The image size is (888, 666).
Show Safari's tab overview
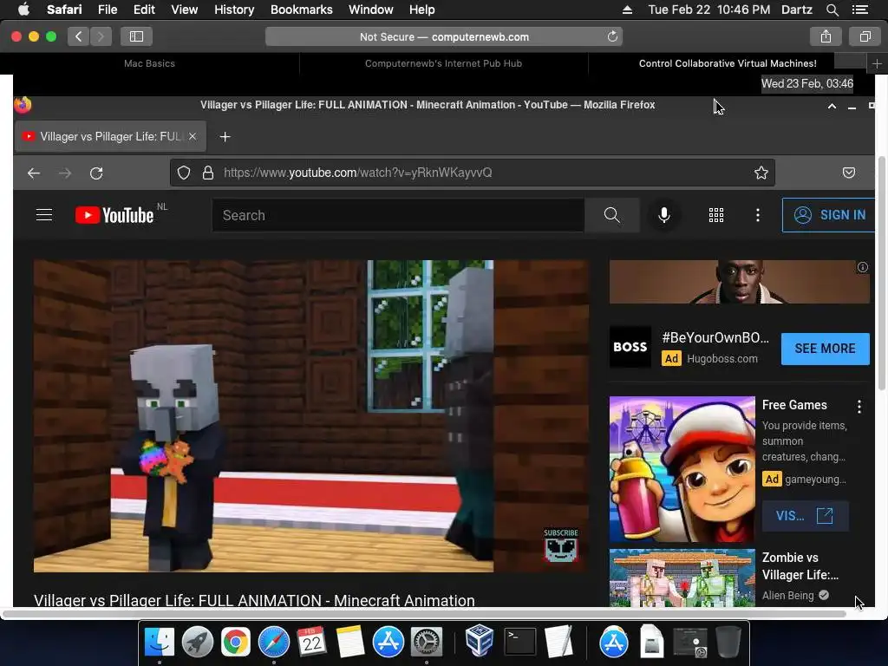pyautogui.click(x=865, y=36)
